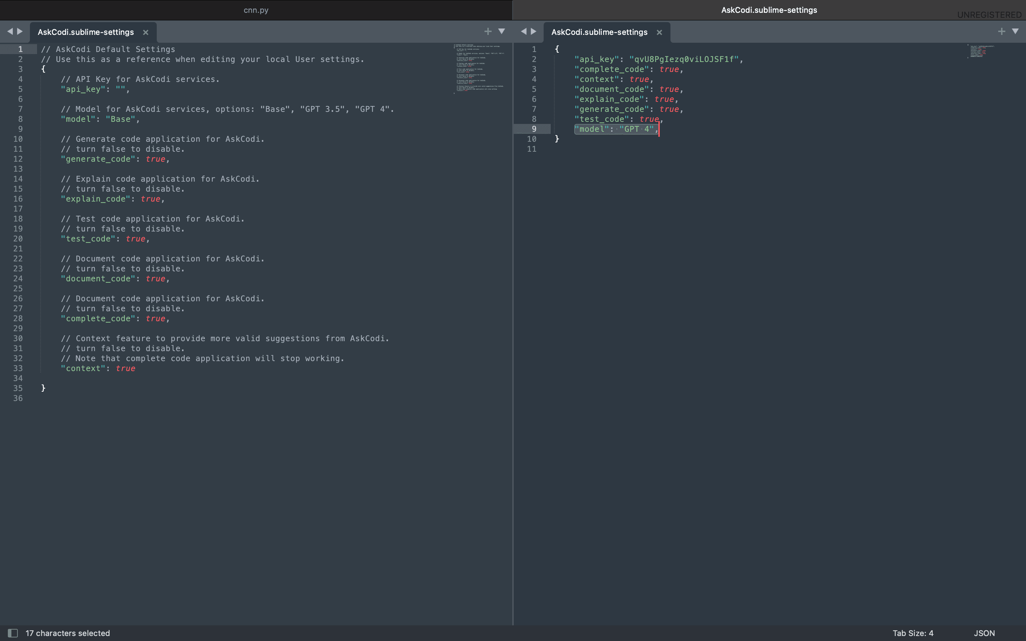The width and height of the screenshot is (1026, 641).
Task: Go to next tab in left pane
Action: click(20, 31)
